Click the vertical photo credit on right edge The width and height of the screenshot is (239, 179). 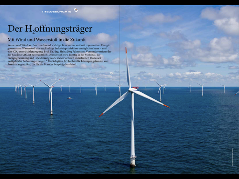tap(232, 157)
